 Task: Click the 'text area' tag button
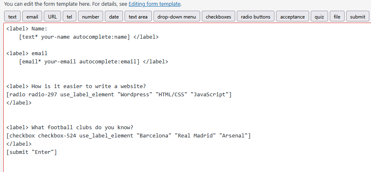pyautogui.click(x=138, y=16)
